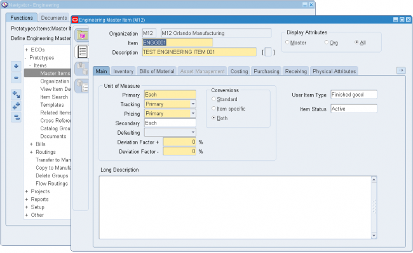This screenshot has width=413, height=253.
Task: Click the Oracle icon in Engineering Master Item title bar
Action: 75,20
